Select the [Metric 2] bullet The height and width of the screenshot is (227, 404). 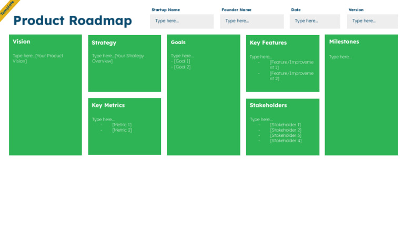click(122, 130)
